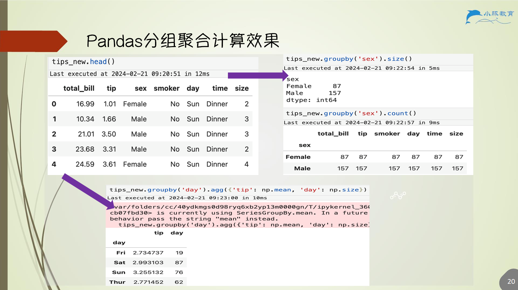Click the 1.66 tip cell
The width and height of the screenshot is (518, 290).
109,119
